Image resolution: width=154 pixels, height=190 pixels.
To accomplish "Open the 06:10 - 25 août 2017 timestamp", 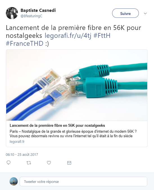I will click(x=22, y=155).
